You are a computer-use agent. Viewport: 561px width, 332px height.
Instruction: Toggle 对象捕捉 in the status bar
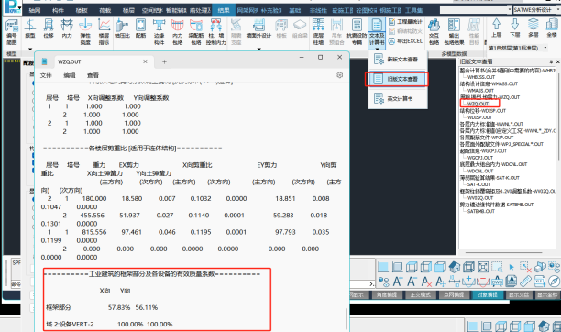coord(487,294)
